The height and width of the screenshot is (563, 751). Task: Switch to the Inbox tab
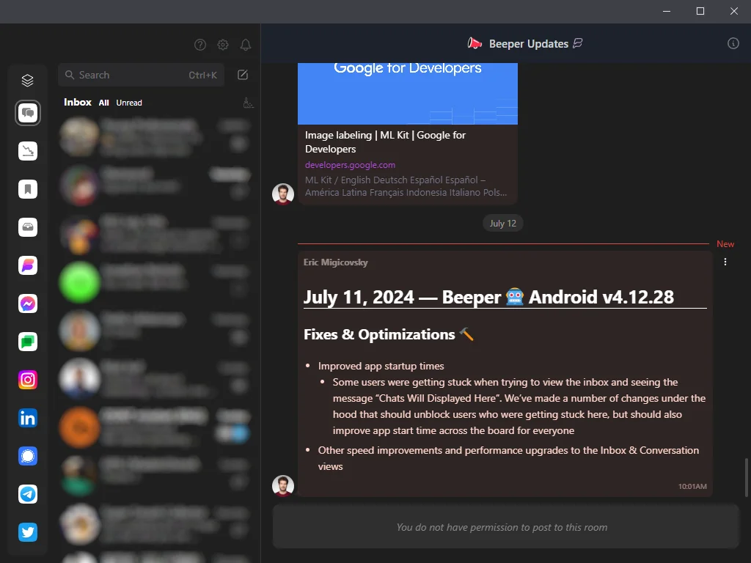click(77, 102)
